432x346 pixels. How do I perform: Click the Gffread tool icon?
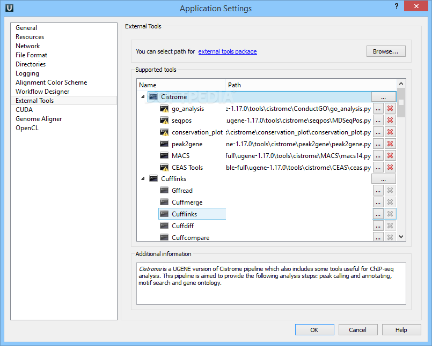tap(164, 190)
